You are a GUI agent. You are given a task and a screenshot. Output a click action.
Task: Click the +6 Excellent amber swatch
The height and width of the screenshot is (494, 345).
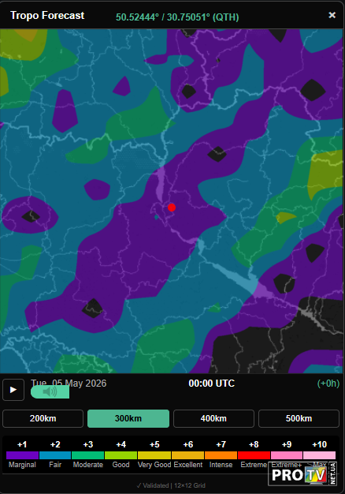click(x=187, y=455)
